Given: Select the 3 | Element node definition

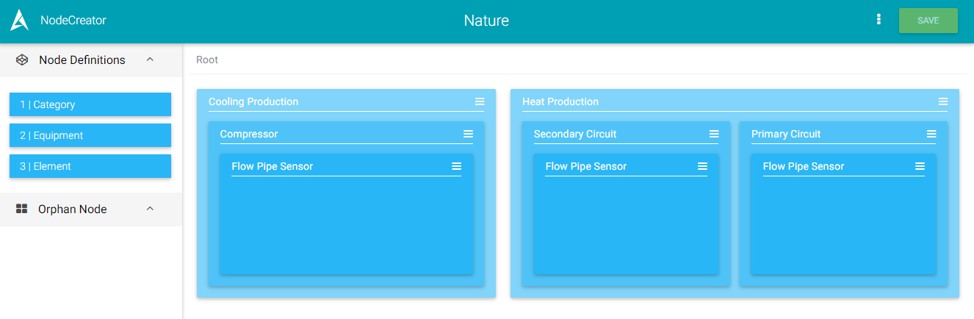Looking at the screenshot, I should point(90,166).
